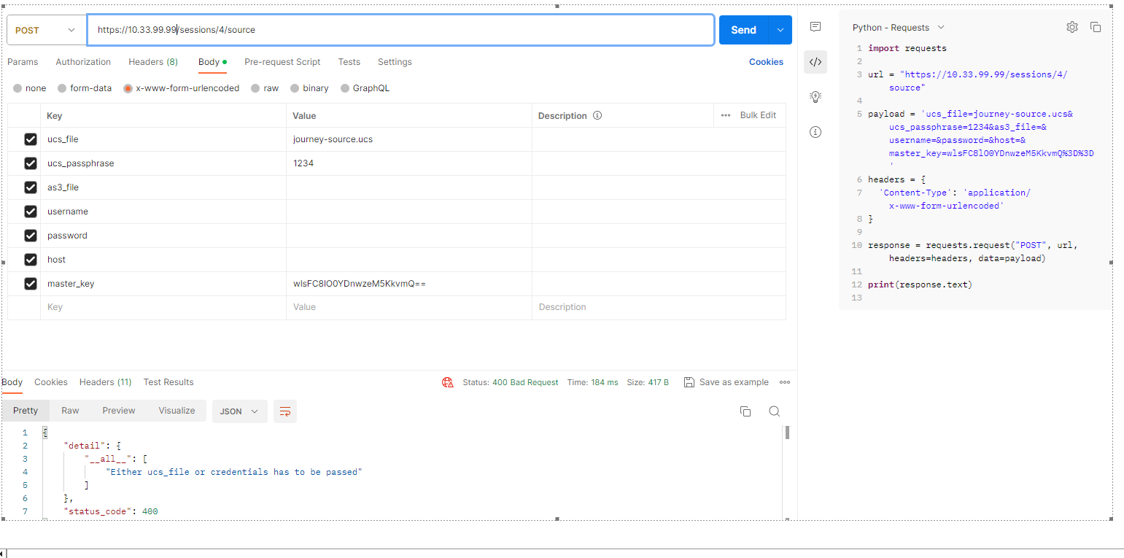Screen dimensions: 1124x558
Task: Open the request info icon
Action: click(815, 132)
